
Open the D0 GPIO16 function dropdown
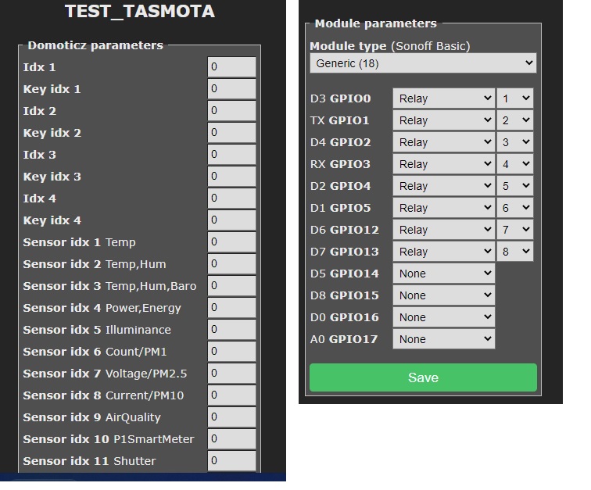click(443, 317)
